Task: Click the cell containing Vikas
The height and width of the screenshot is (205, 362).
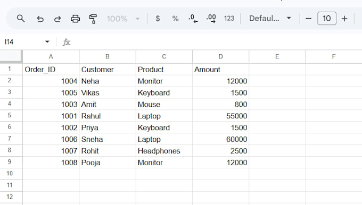Action: point(108,92)
